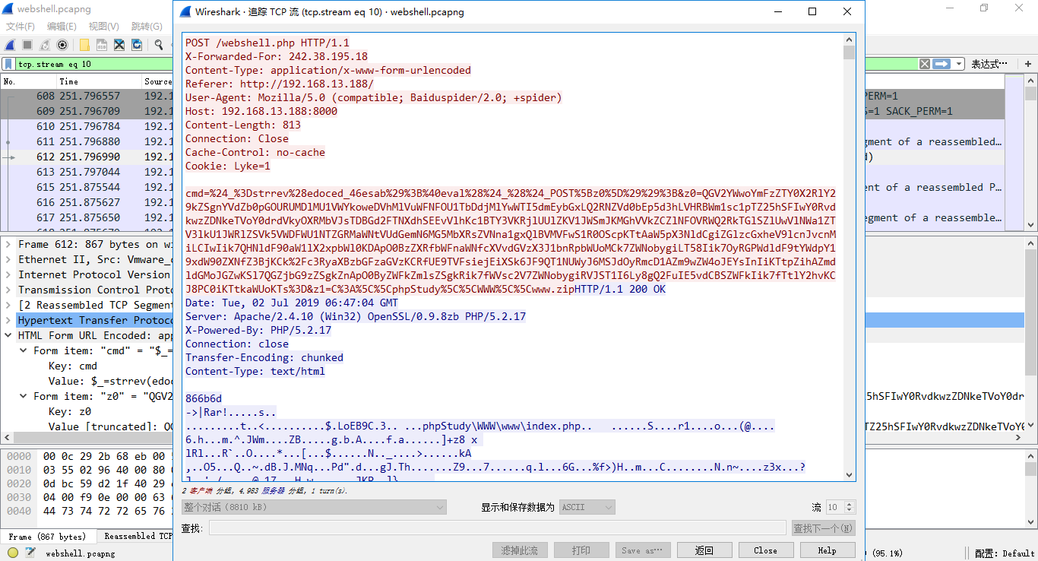
Task: Click the Time column header
Action: (x=99, y=81)
